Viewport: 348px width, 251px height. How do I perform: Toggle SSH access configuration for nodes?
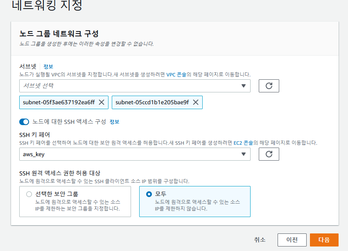24,122
